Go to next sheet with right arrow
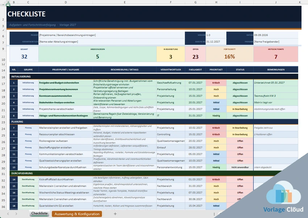 [x=16, y=214]
